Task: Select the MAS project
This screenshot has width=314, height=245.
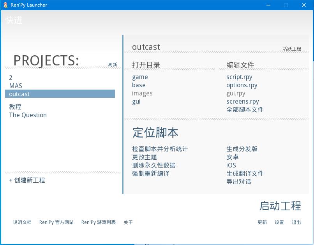Action: click(x=16, y=86)
